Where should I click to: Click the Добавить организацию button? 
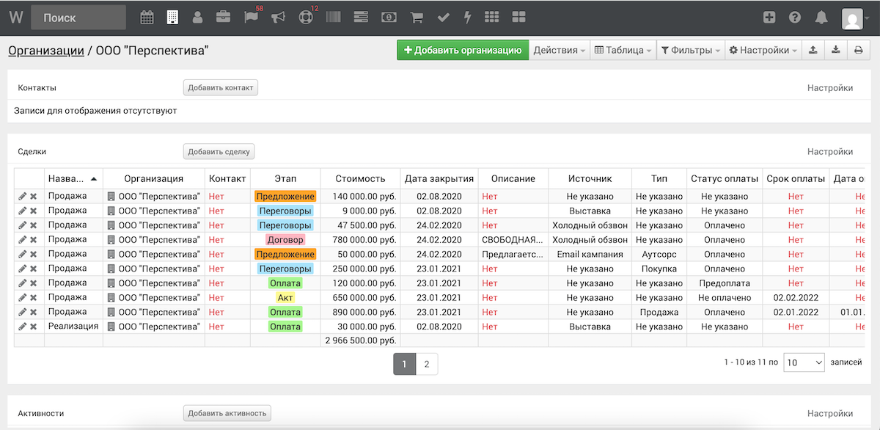[463, 50]
